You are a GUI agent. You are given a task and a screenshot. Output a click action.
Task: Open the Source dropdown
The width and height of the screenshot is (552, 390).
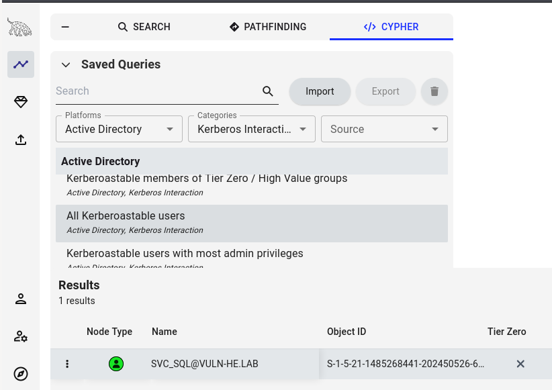coord(384,129)
